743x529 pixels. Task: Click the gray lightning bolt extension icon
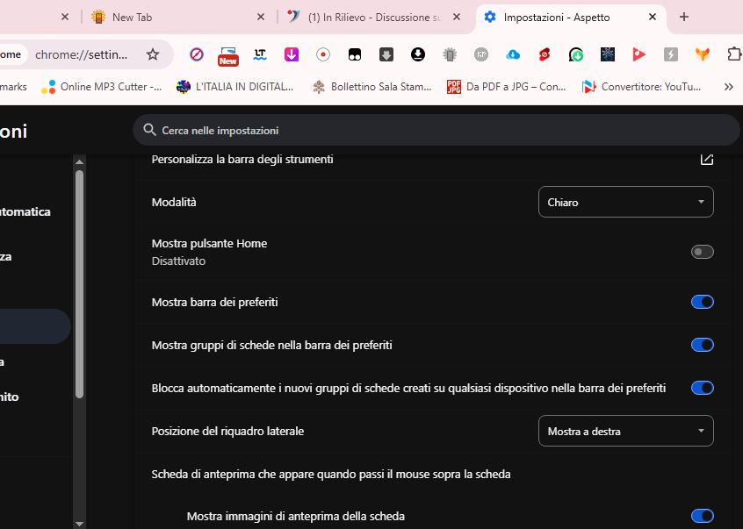click(x=670, y=55)
